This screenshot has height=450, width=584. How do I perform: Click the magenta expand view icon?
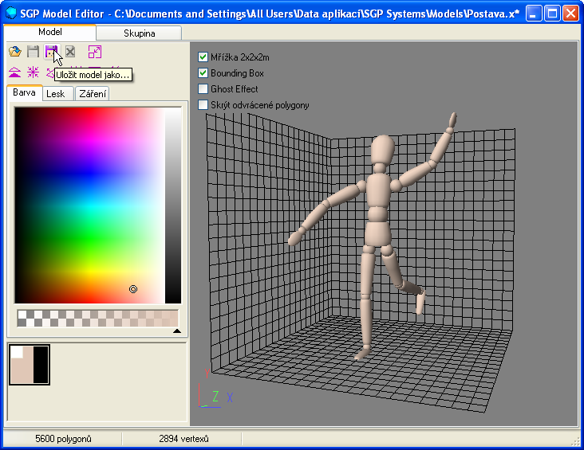click(x=95, y=52)
